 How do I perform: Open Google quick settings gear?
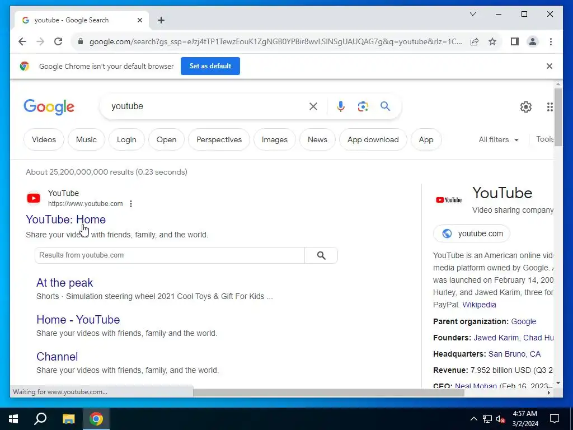525,107
